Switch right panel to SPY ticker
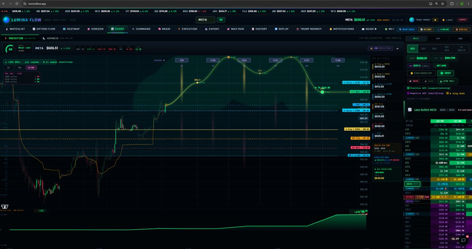This screenshot has height=249, width=472. click(x=438, y=39)
